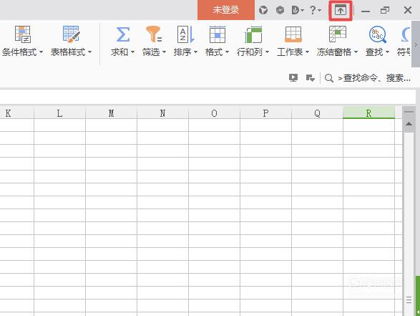420x316 pixels.
Task: Click the hexagon icon in title bar
Action: [x=280, y=11]
